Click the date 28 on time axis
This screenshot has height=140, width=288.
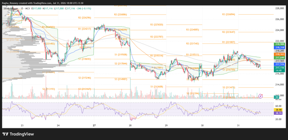point(130,125)
